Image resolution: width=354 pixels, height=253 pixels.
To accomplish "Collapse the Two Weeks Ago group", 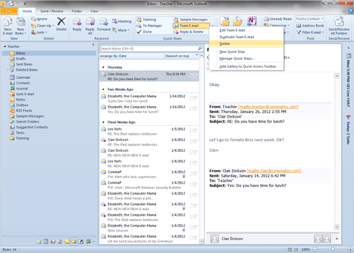I will pyautogui.click(x=103, y=89).
